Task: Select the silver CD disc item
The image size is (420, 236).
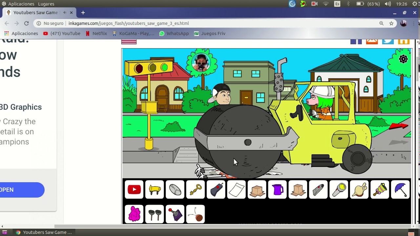Action: tap(175, 189)
